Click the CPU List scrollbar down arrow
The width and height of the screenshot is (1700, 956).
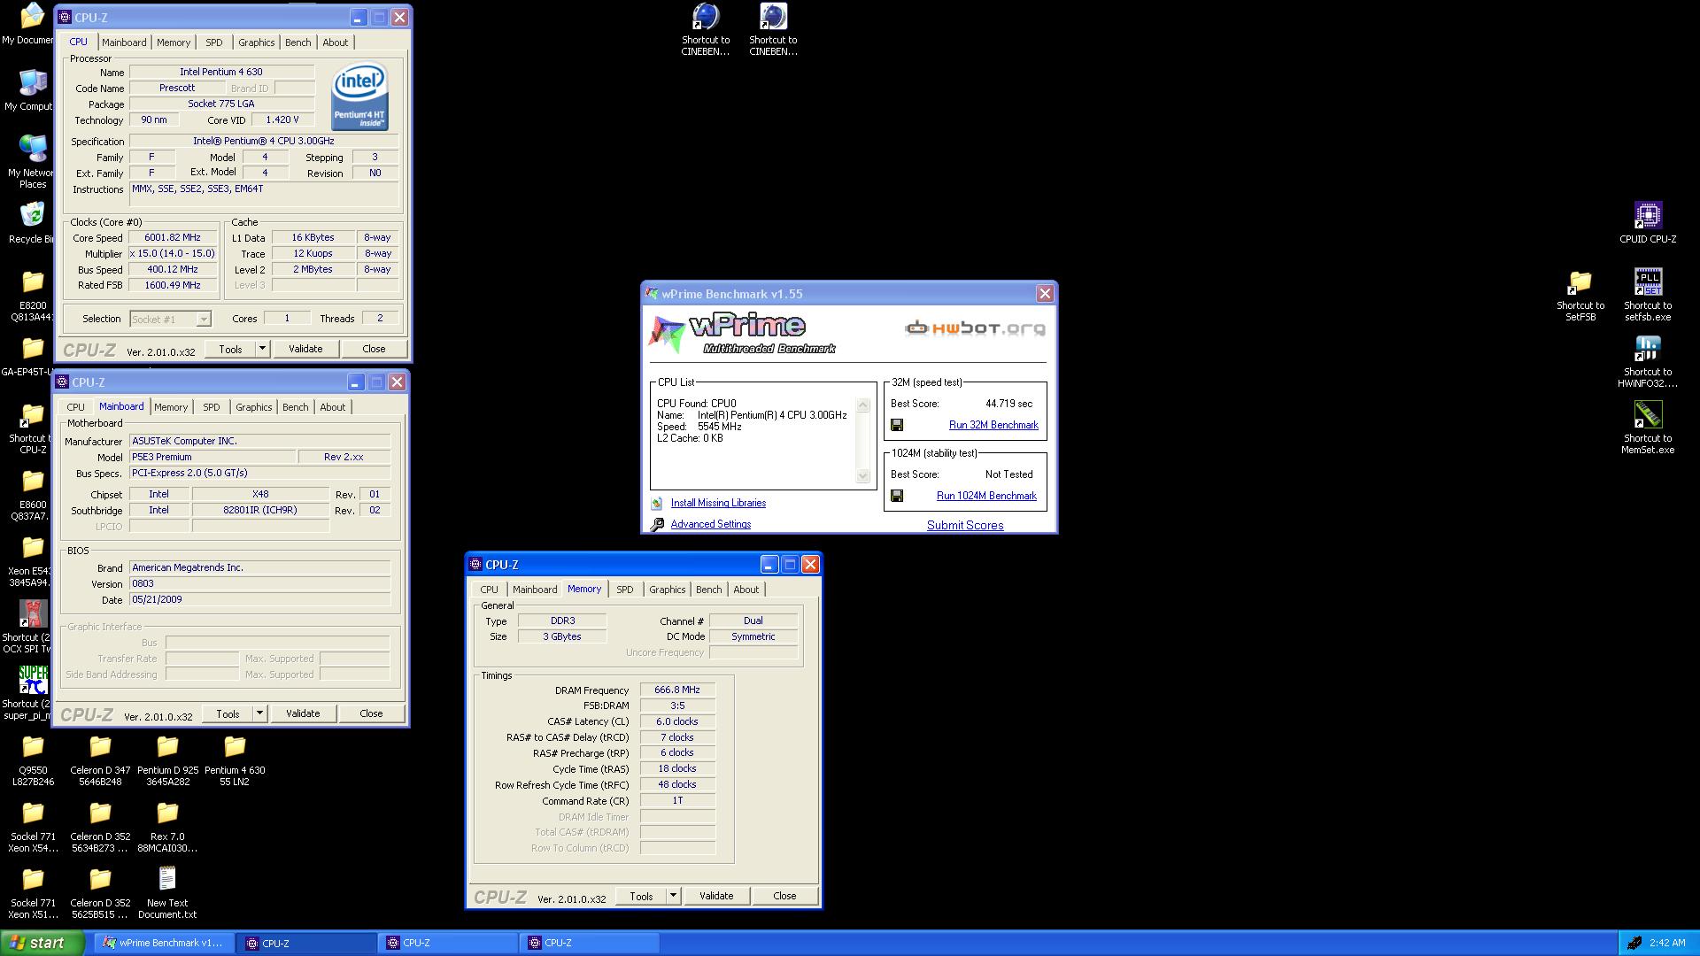coord(863,476)
